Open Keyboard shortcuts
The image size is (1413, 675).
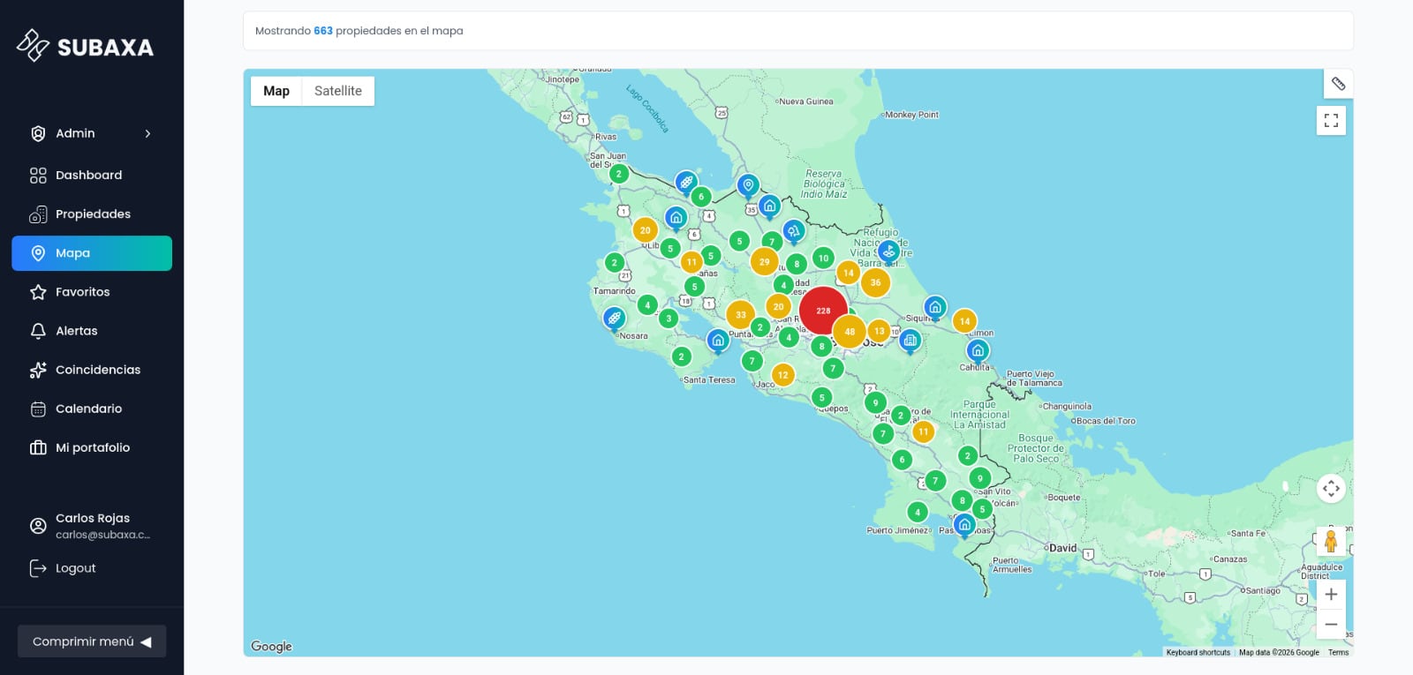click(x=1198, y=653)
